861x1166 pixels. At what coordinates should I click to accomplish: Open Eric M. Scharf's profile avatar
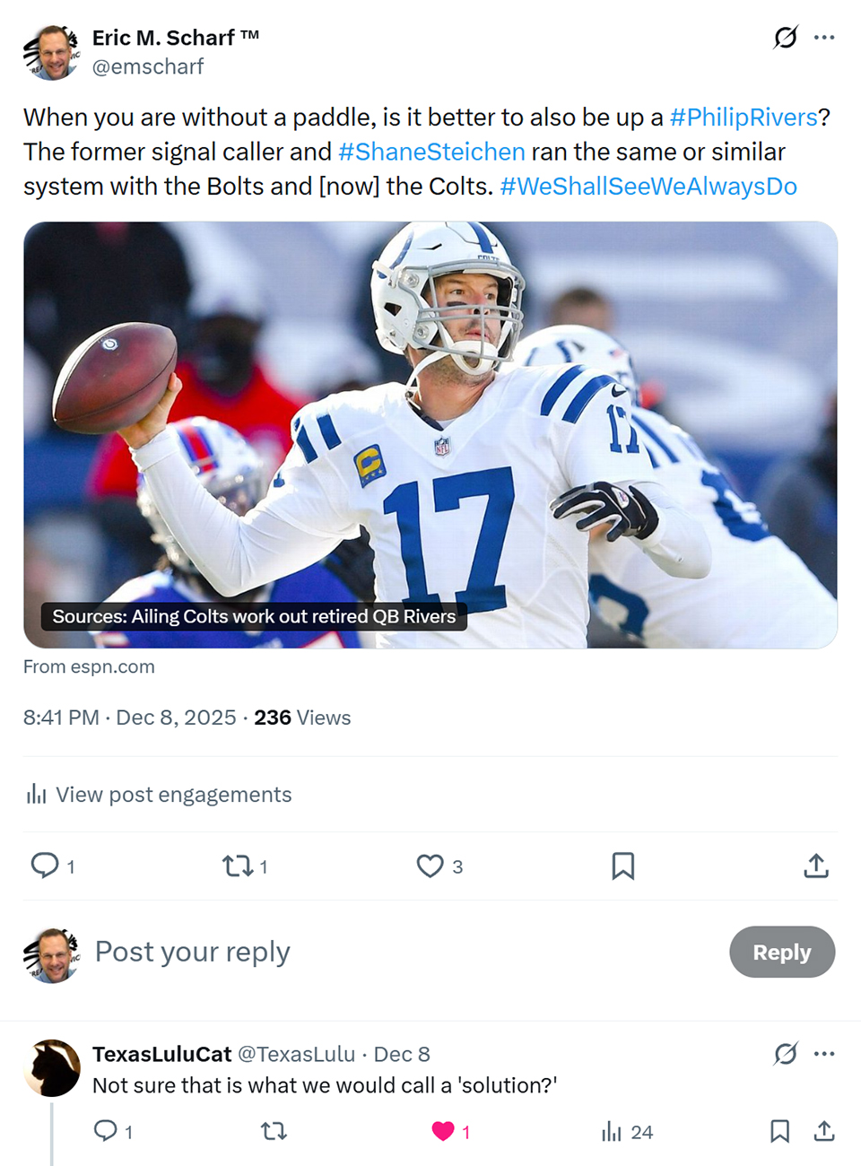51,52
